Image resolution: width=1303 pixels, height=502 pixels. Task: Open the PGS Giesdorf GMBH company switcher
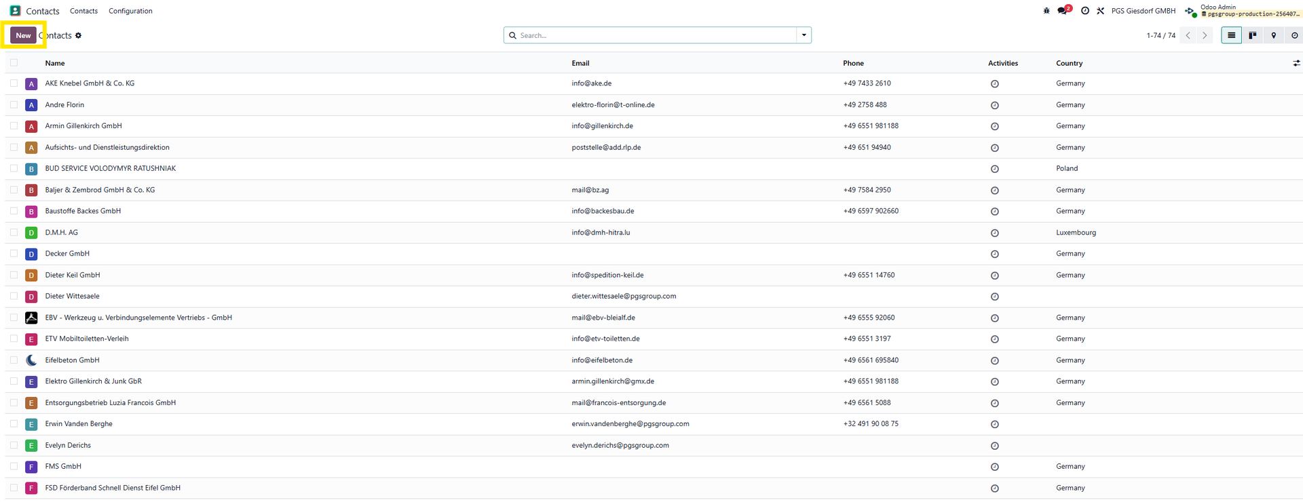[1143, 11]
